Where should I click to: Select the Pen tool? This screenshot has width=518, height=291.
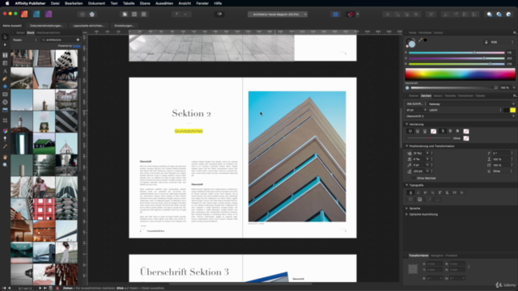[x=5, y=79]
